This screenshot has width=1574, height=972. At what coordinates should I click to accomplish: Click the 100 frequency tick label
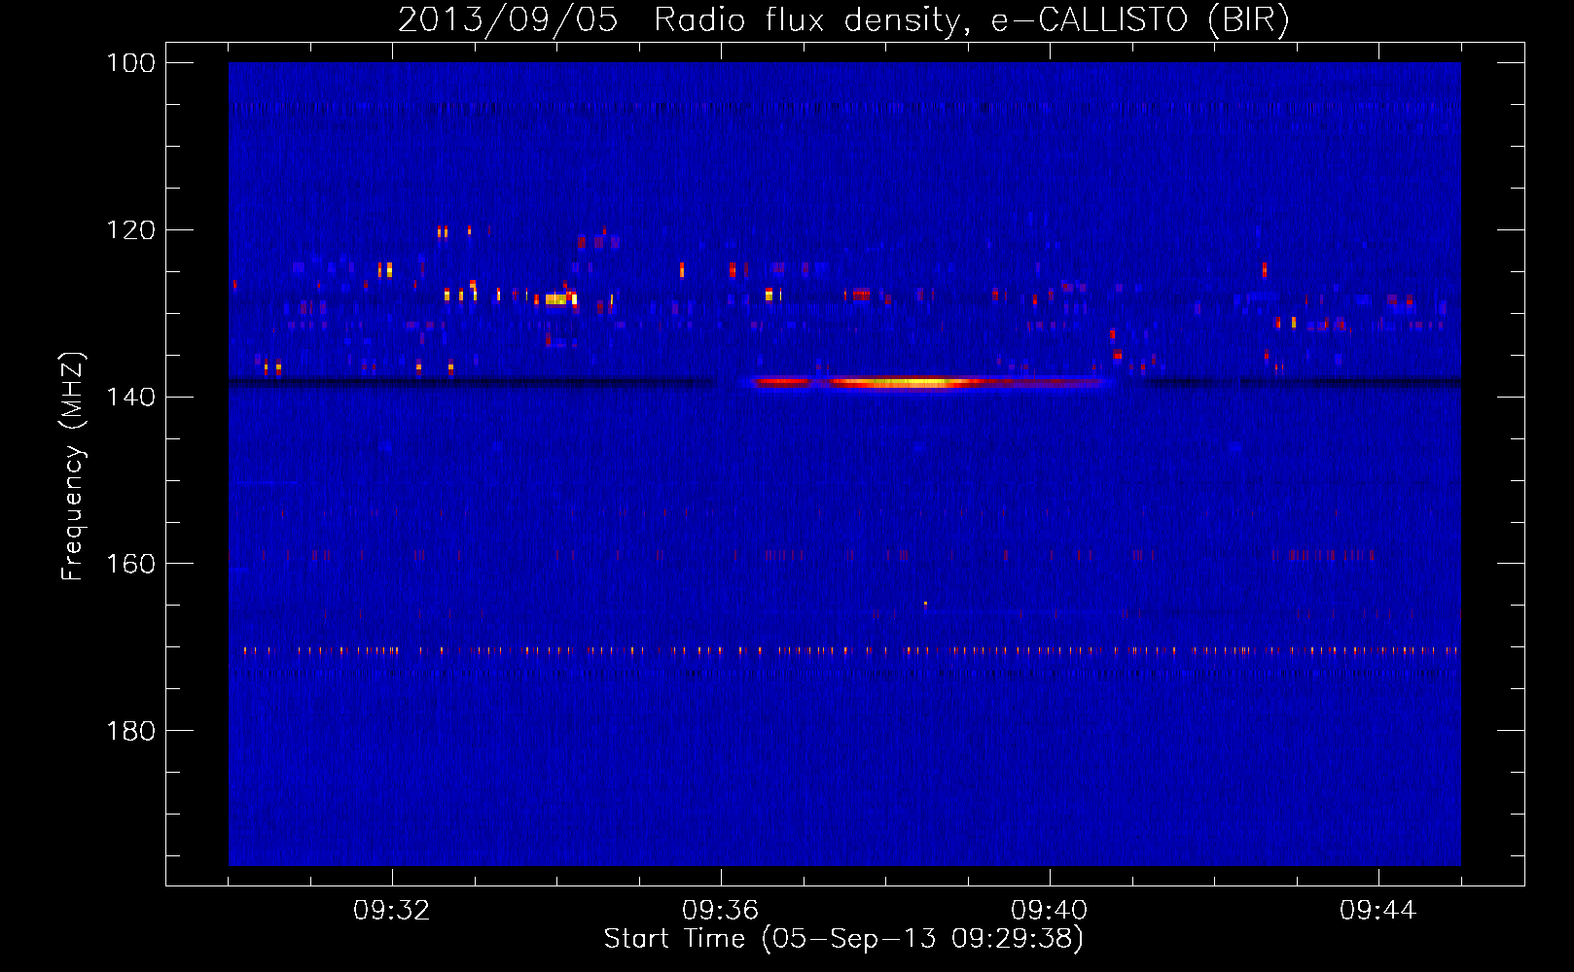point(130,63)
